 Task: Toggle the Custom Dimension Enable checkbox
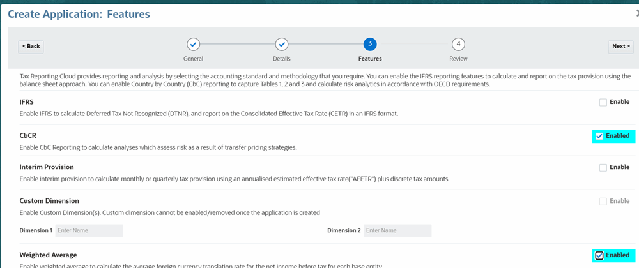point(603,201)
